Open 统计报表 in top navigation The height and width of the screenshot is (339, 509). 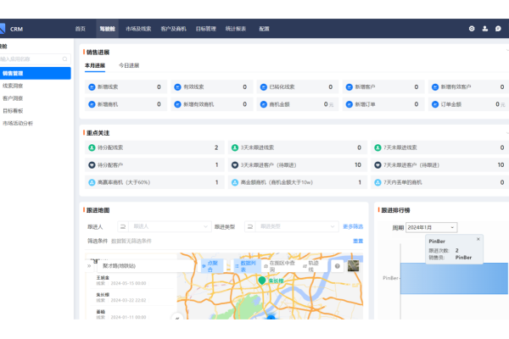point(236,29)
